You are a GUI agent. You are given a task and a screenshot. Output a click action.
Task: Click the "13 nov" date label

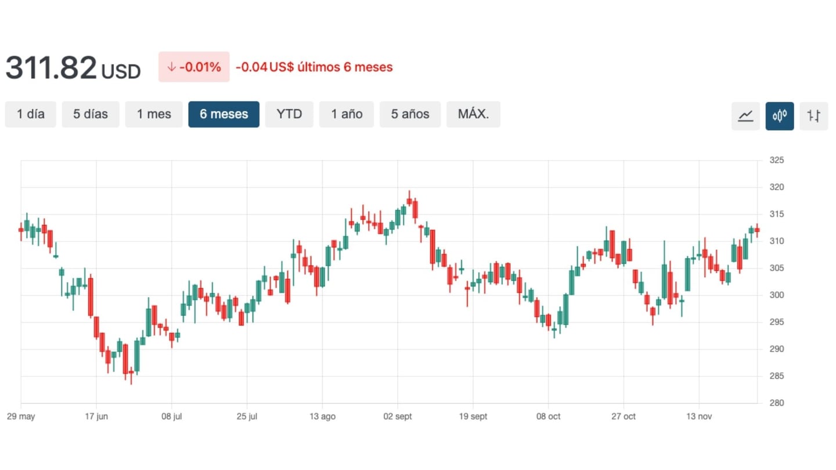[699, 416]
